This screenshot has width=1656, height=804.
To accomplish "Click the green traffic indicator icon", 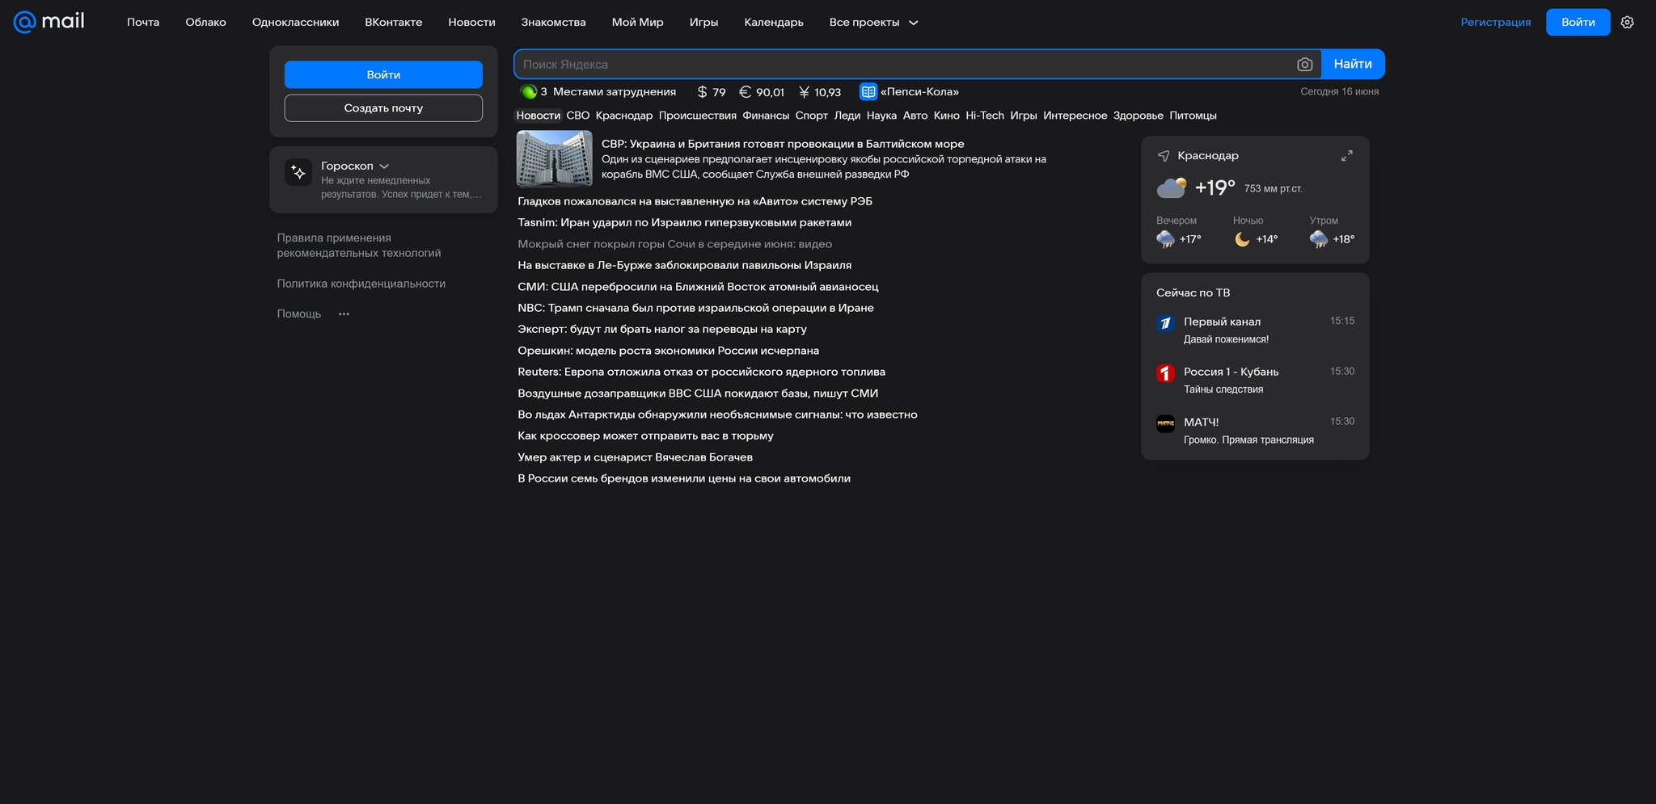I will point(529,92).
